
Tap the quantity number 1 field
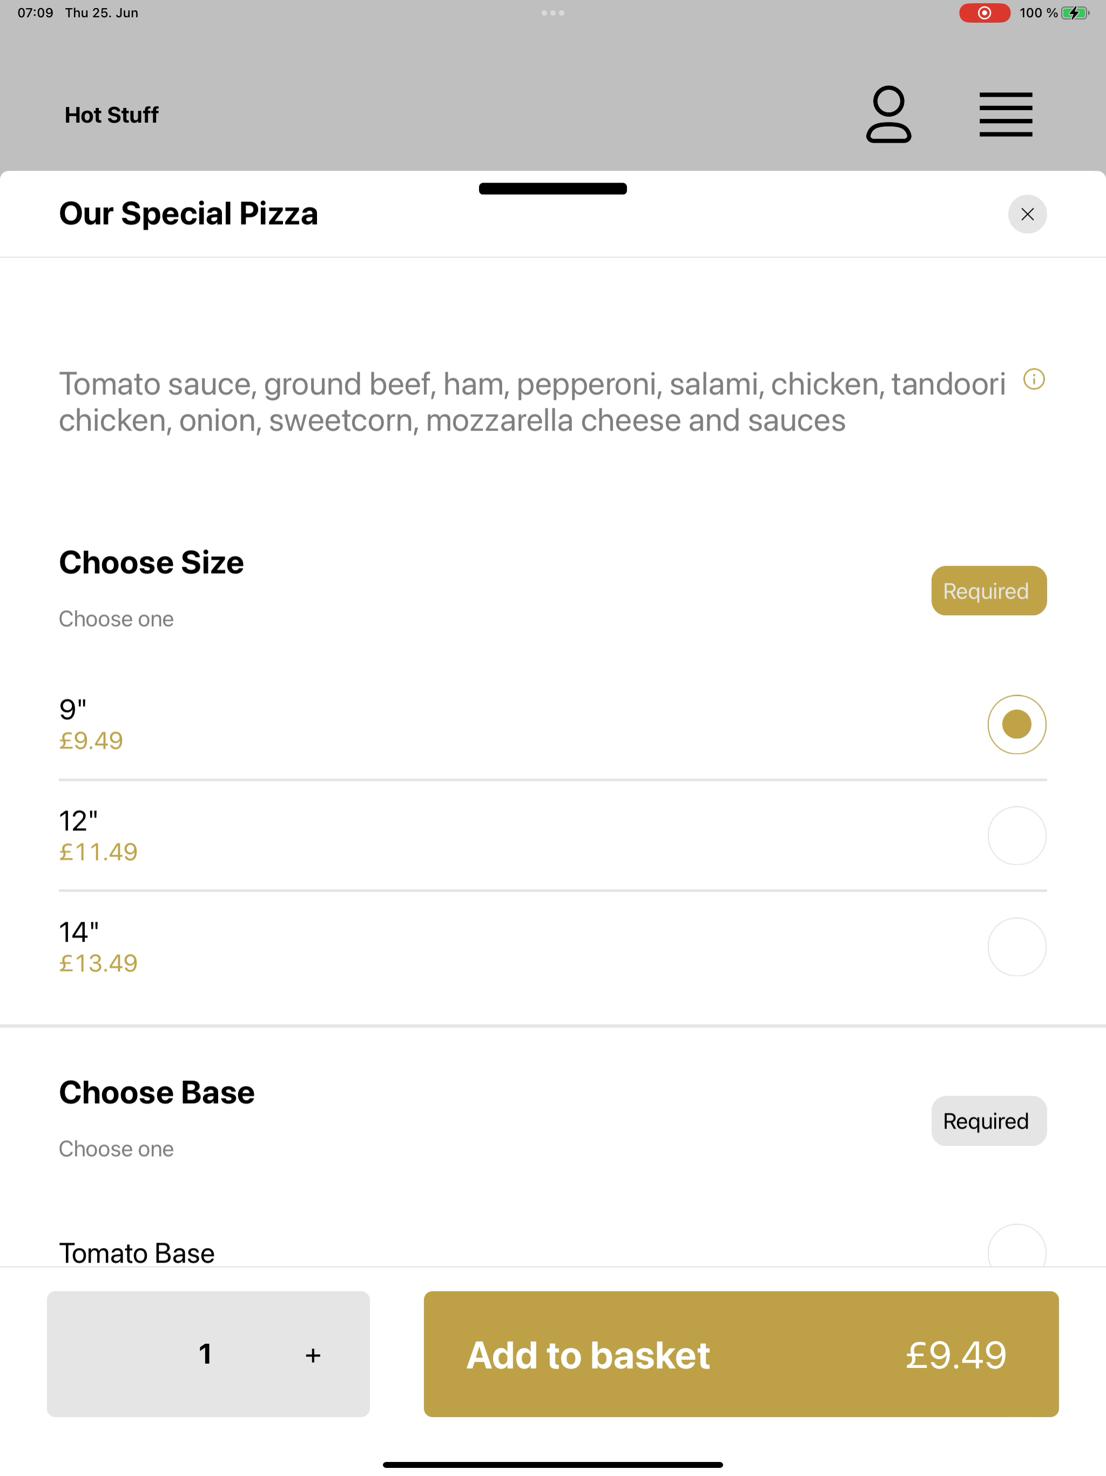pyautogui.click(x=205, y=1354)
